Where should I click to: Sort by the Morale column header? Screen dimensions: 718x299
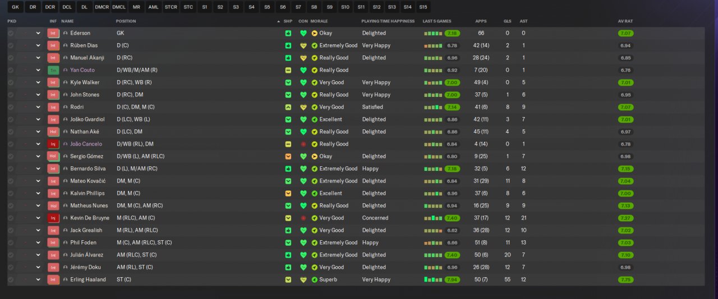point(319,21)
